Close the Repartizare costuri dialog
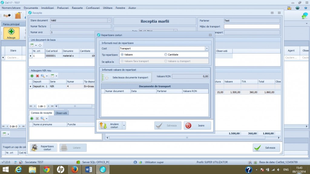The image size is (310, 174). click(x=210, y=35)
